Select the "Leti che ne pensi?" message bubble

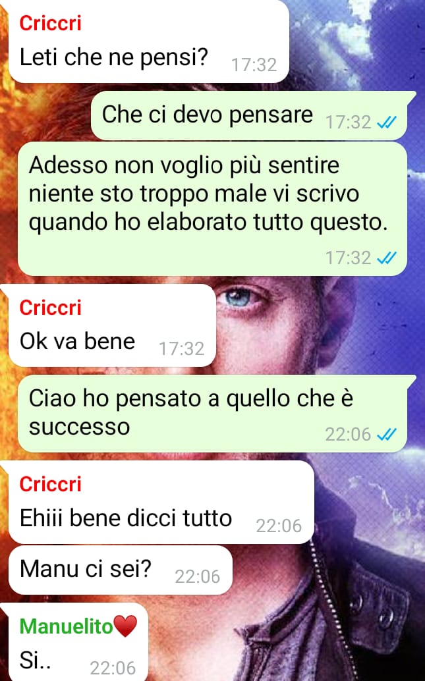click(x=149, y=41)
